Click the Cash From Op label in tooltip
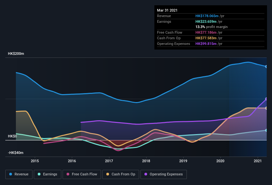The width and height of the screenshot is (272, 185). click(x=169, y=38)
